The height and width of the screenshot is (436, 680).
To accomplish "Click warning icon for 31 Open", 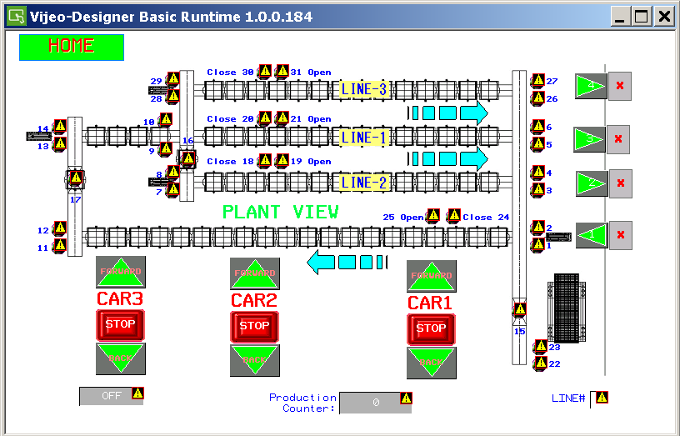I will 282,71.
